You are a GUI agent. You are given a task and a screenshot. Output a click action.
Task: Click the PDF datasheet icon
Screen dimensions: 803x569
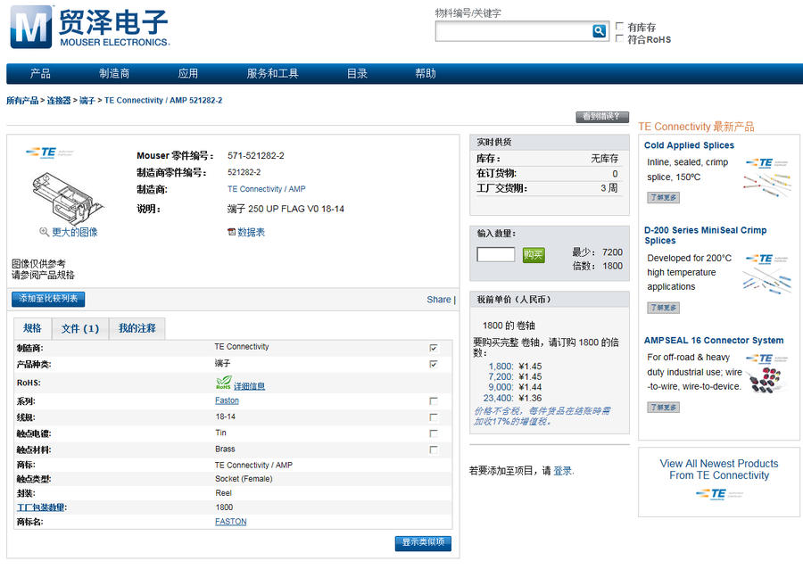pyautogui.click(x=231, y=232)
